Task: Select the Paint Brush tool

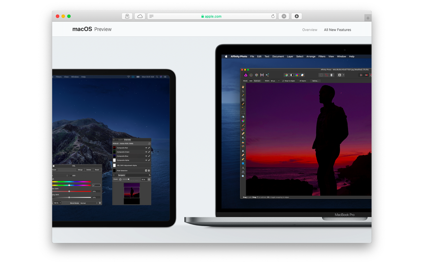Action: (x=243, y=125)
